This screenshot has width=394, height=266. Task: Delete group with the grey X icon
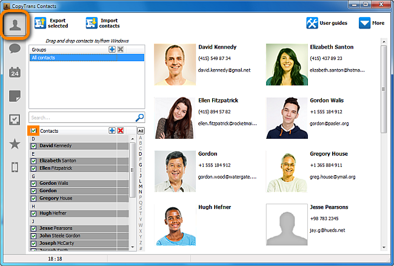121,49
